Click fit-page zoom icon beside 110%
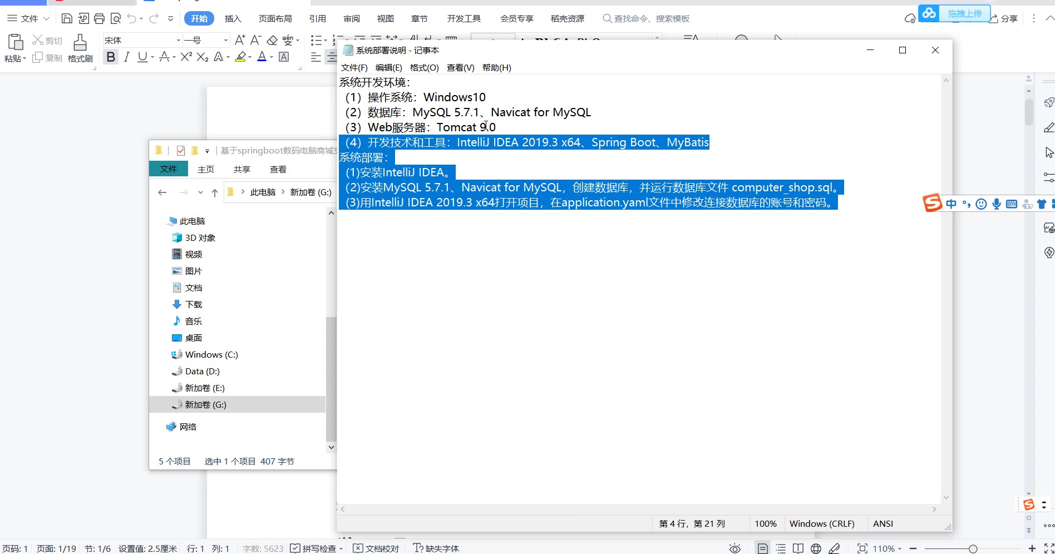 coord(862,548)
